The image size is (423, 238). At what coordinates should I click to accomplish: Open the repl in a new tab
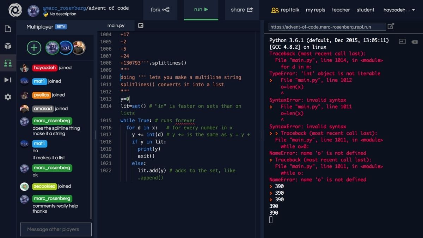click(391, 26)
